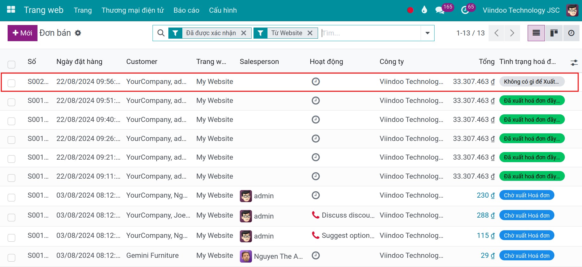
Task: Click the water drop icon in top bar
Action: point(424,10)
